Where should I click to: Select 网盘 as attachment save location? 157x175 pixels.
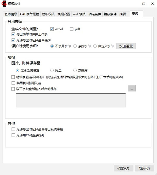[x=52, y=70]
